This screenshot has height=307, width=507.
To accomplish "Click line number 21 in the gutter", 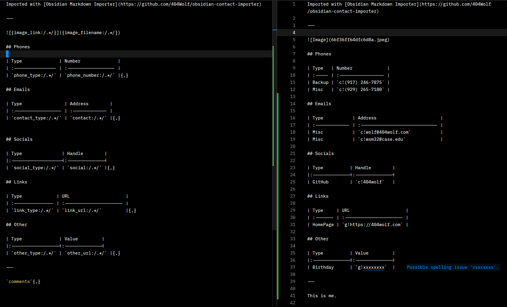I will (x=292, y=153).
